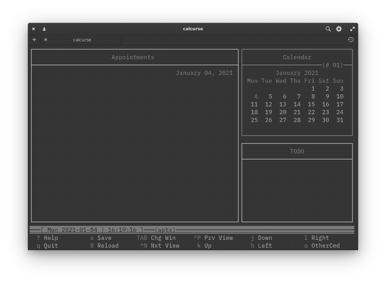Click the January 2021 month label
The width and height of the screenshot is (386, 283).
tap(297, 73)
